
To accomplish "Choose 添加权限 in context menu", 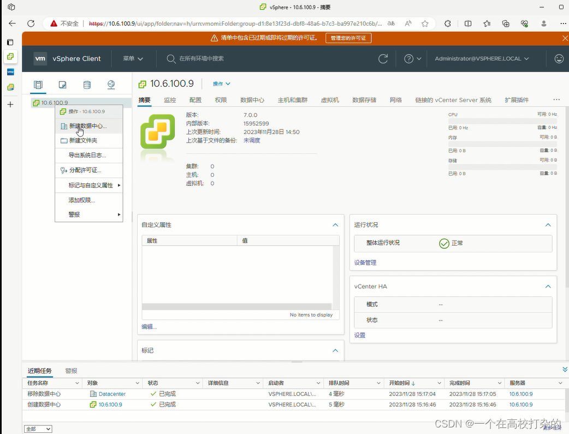I will point(89,200).
